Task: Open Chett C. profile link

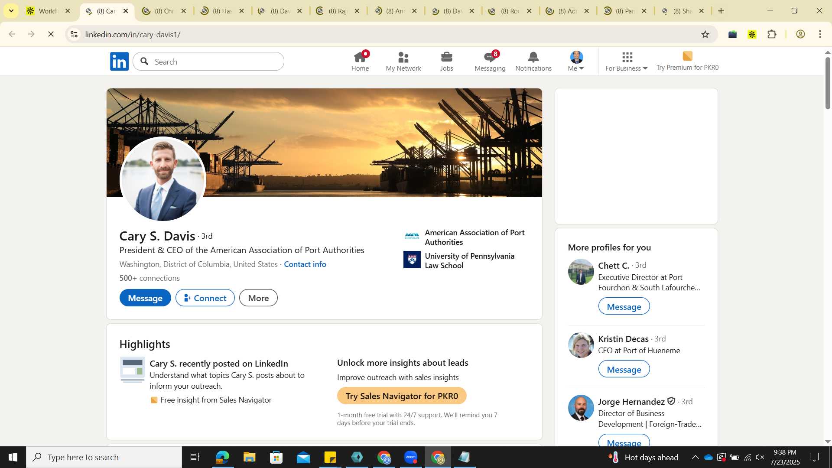Action: (x=614, y=265)
